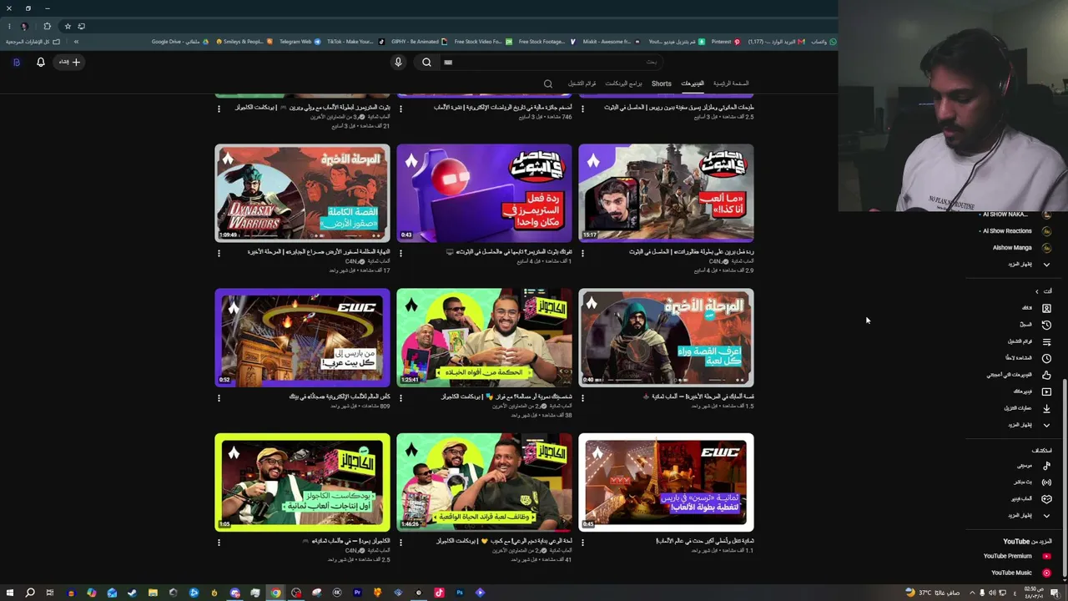Open options menu for the Dynasty Warriors video
1068x601 pixels.
(219, 253)
